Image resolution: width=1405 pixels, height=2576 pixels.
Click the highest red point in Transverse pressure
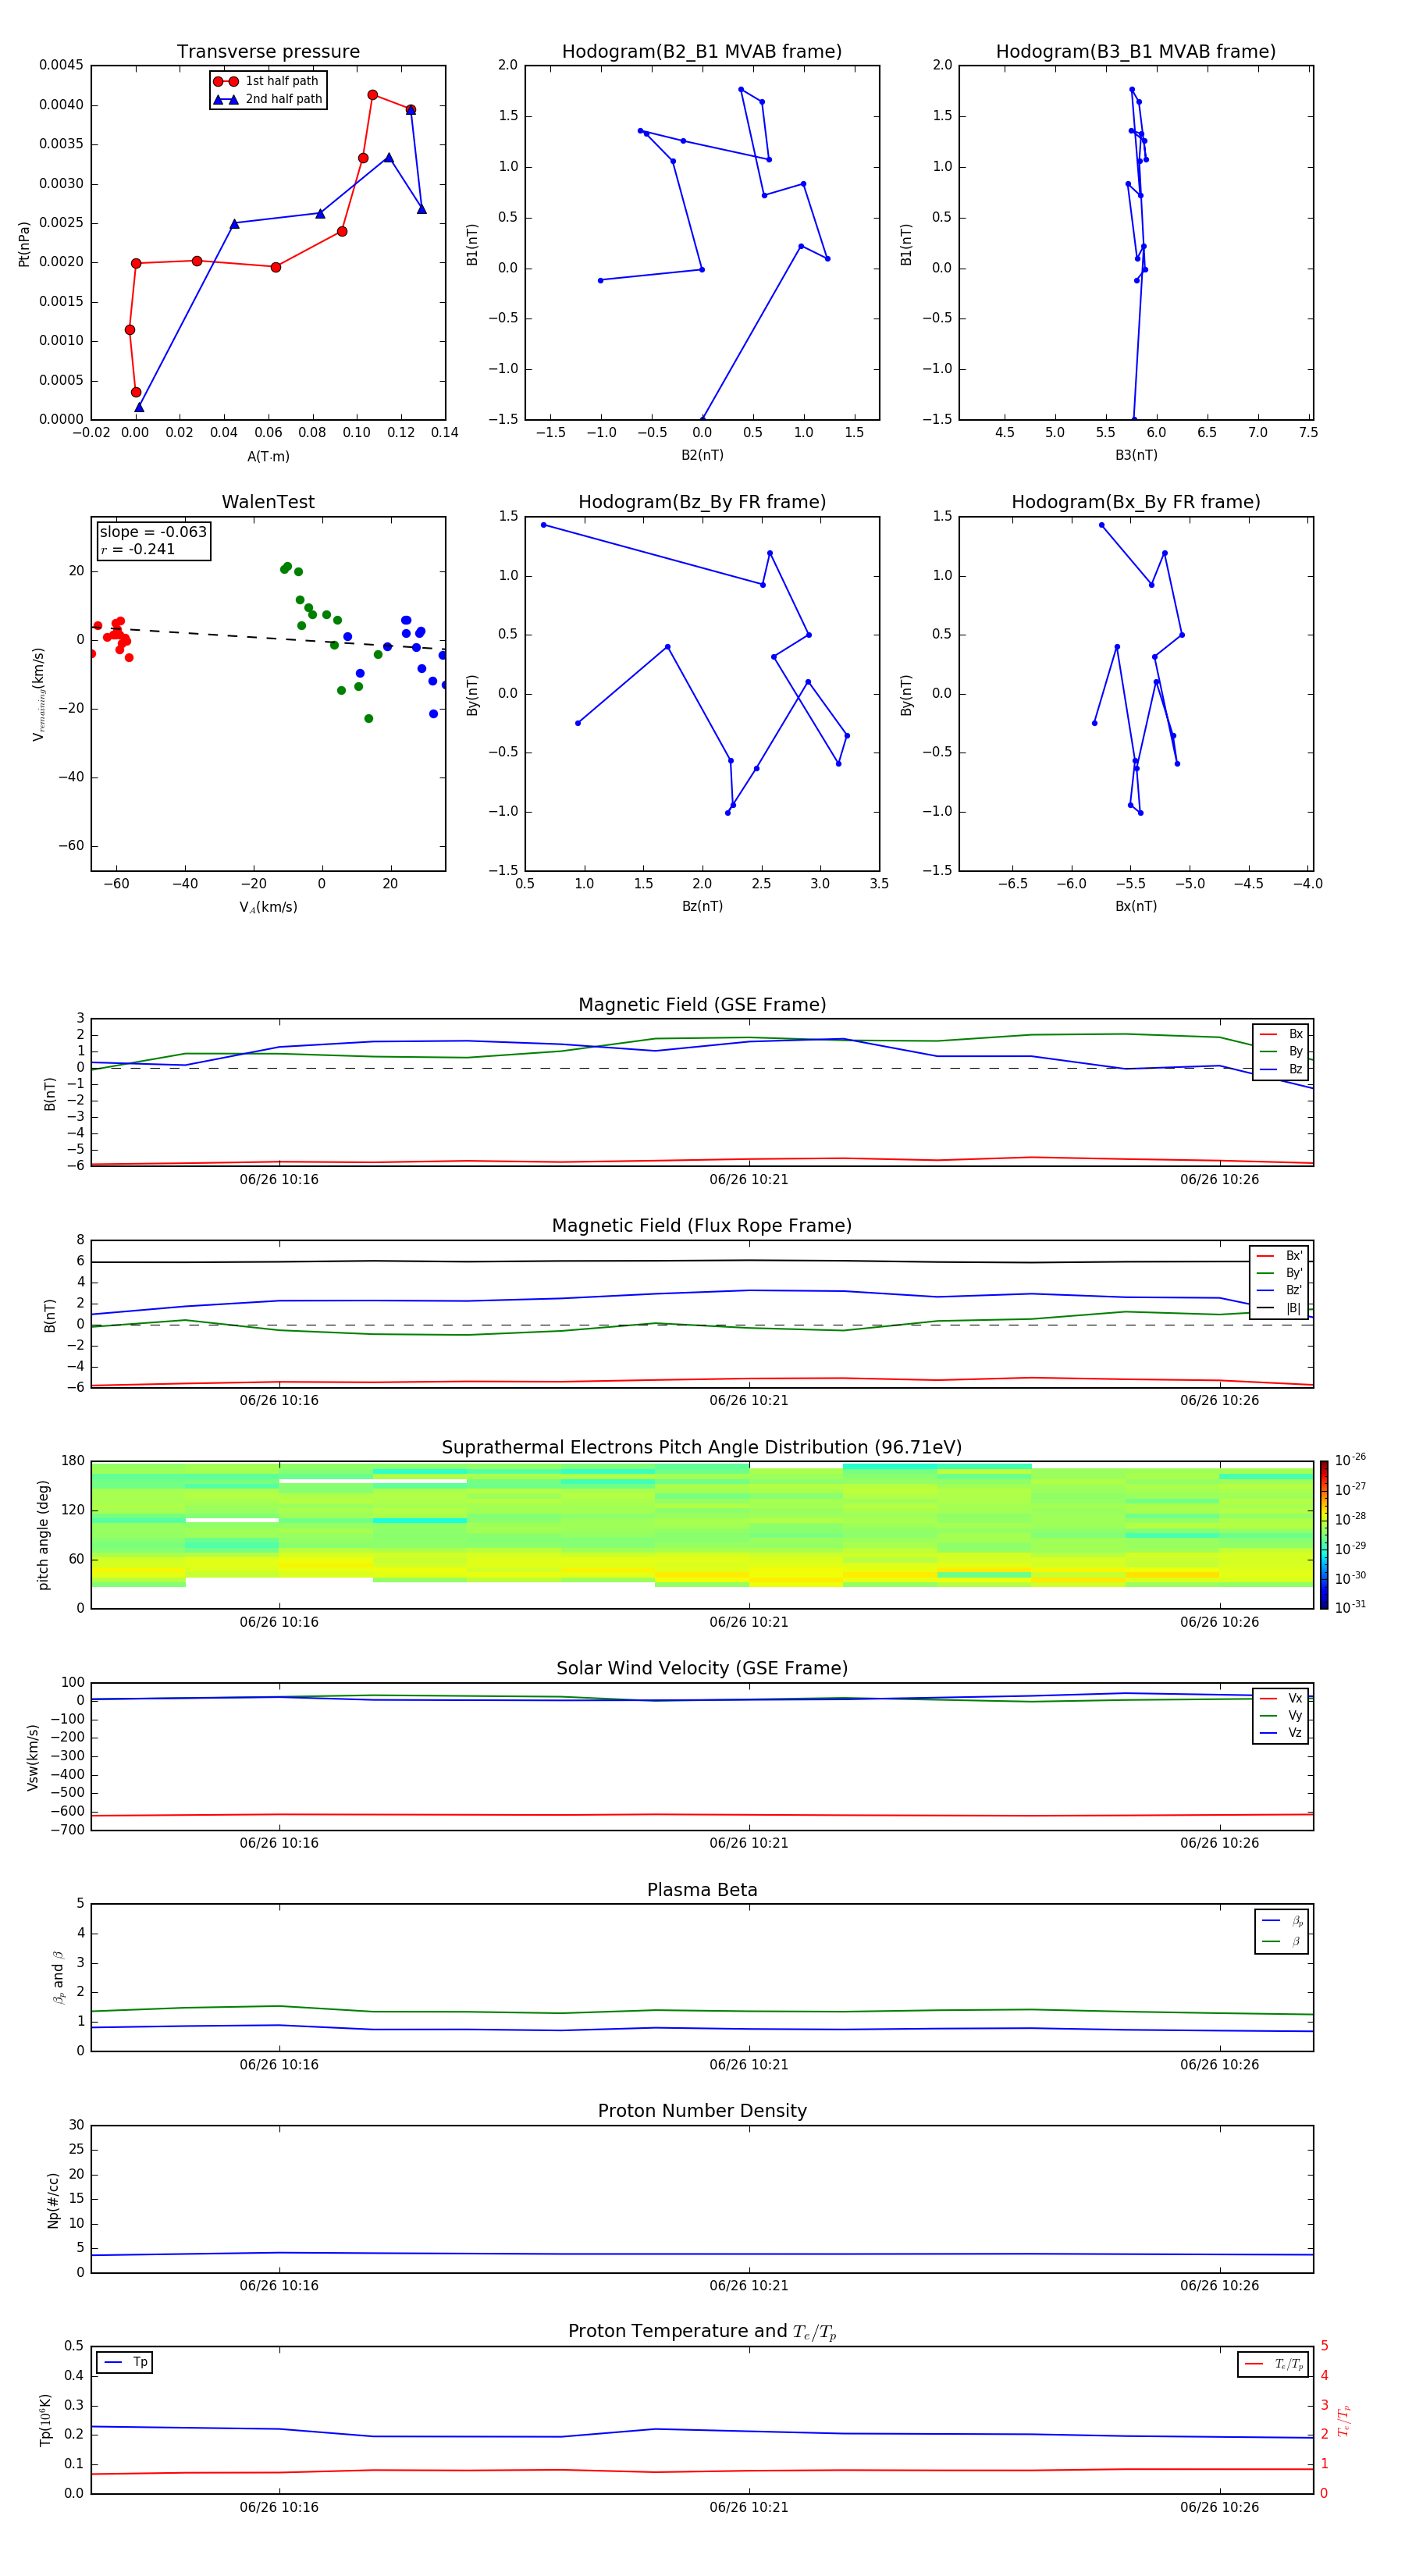point(372,95)
